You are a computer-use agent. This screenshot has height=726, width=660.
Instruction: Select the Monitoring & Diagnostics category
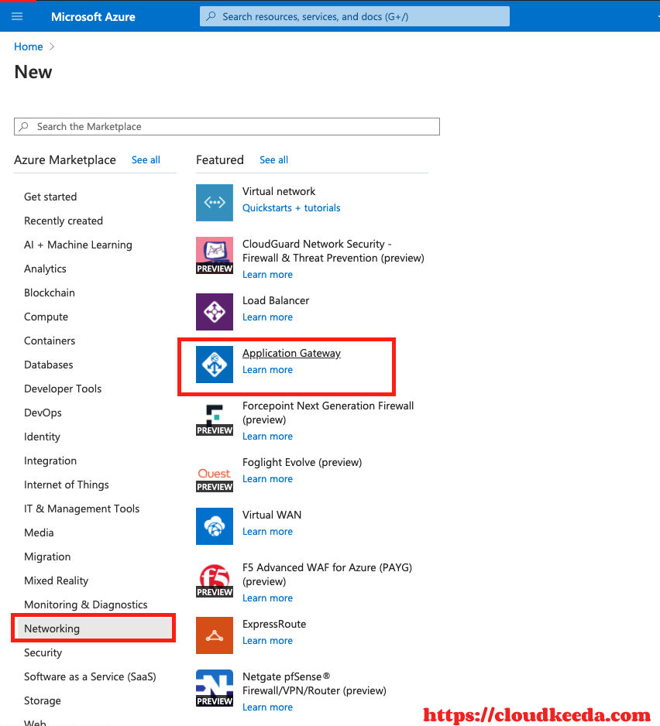coord(86,604)
